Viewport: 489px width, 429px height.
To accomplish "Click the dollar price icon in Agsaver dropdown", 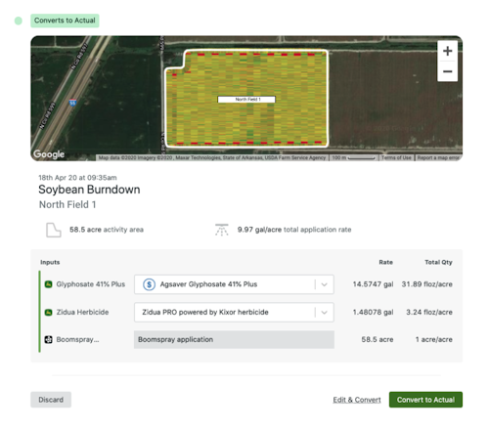I will [x=149, y=284].
